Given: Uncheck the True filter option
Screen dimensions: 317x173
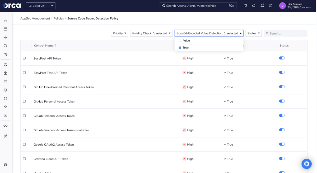Looking at the screenshot, I should (180, 48).
